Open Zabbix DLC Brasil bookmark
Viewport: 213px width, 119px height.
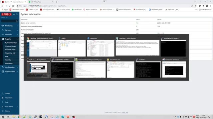pos(17,10)
